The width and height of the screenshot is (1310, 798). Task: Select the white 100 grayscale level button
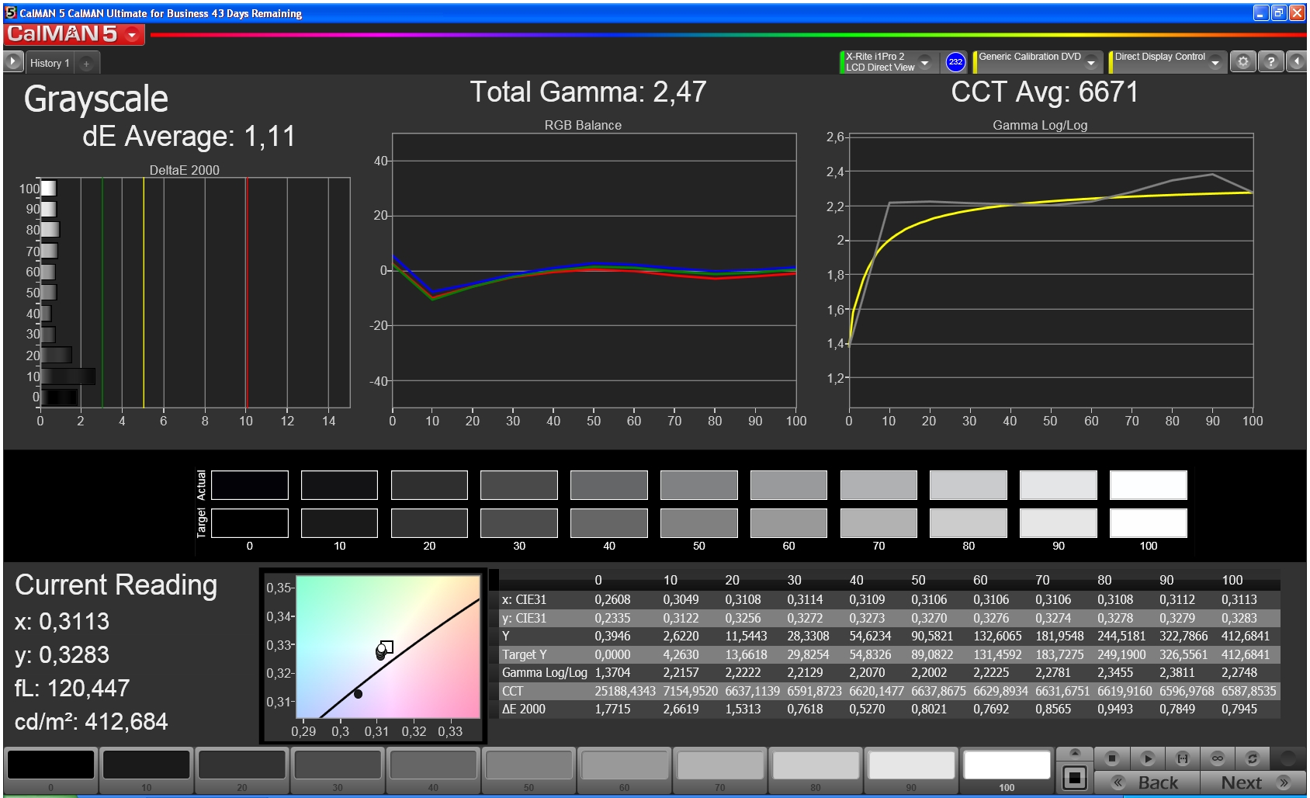[1007, 770]
